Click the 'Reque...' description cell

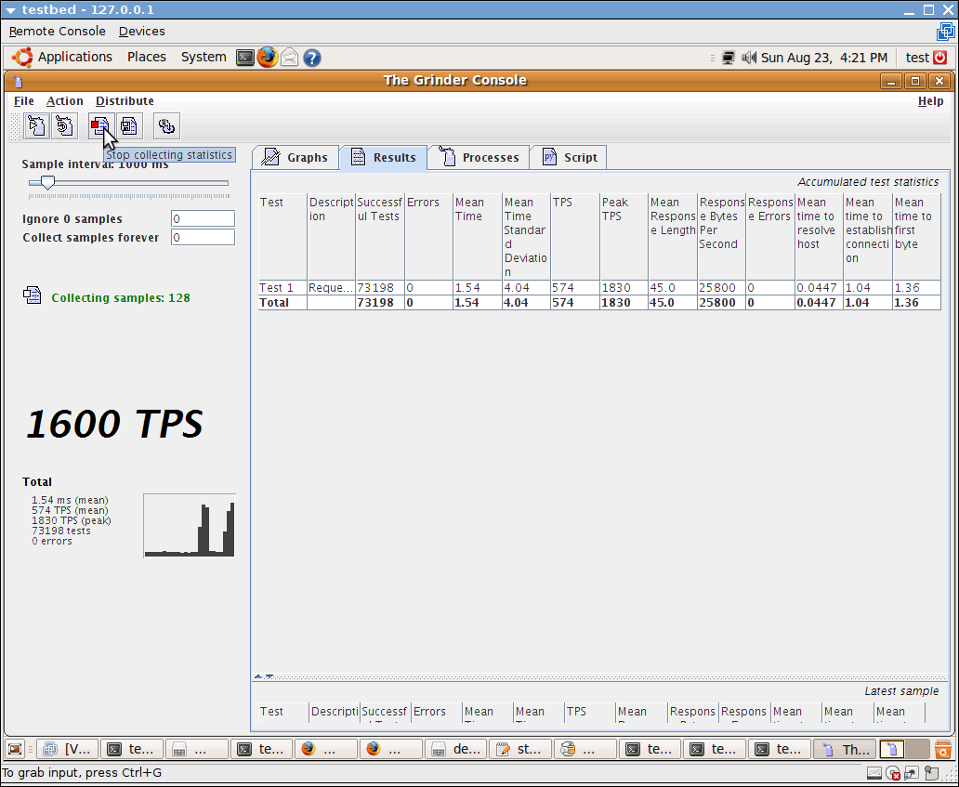[331, 287]
